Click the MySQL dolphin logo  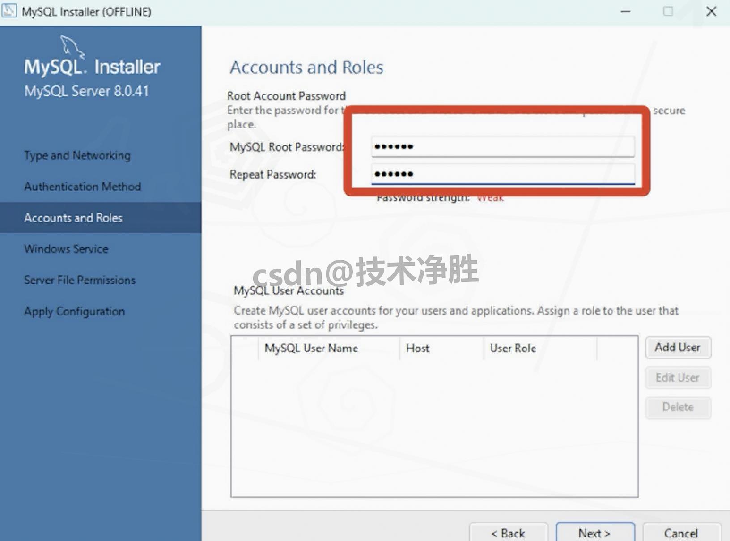pyautogui.click(x=72, y=47)
